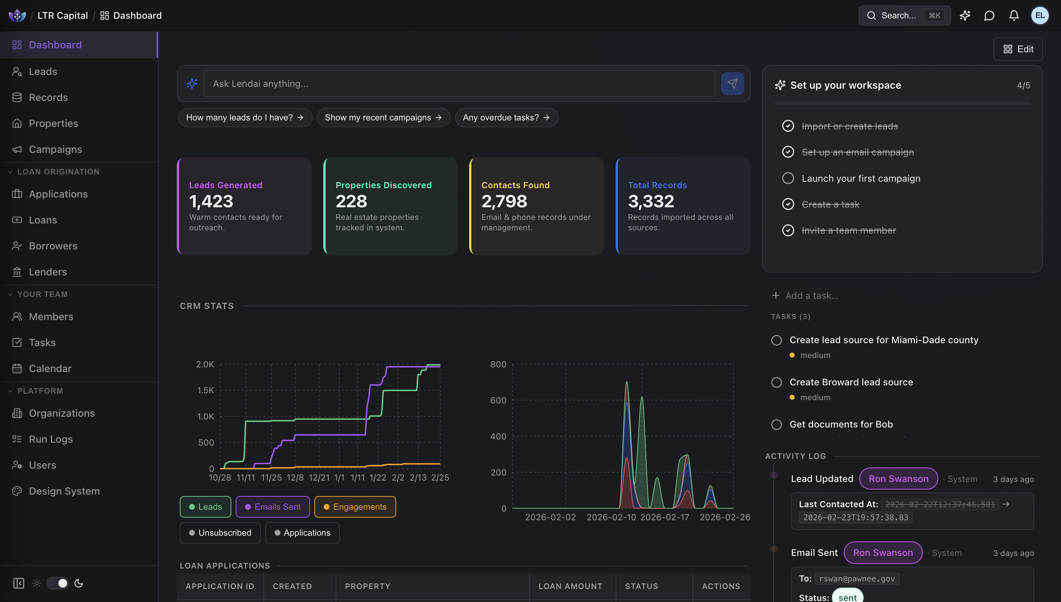Check off the 'Create Broward lead source' task
Screen dimensions: 1061x602
(776, 382)
